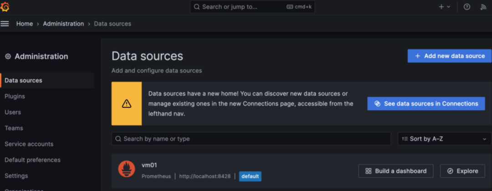Open Service accounts in the sidebar
492x191 pixels.
29,144
